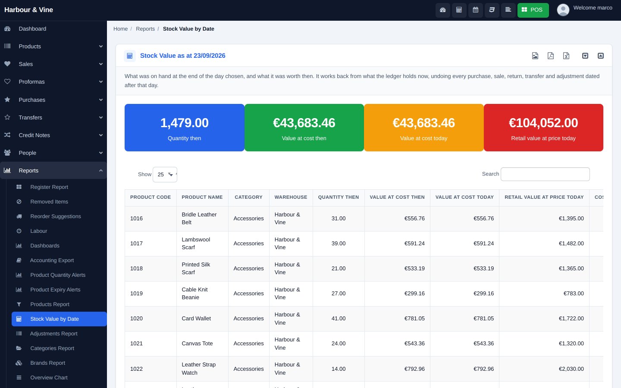
Task: Expand the People menu
Action: 53,153
